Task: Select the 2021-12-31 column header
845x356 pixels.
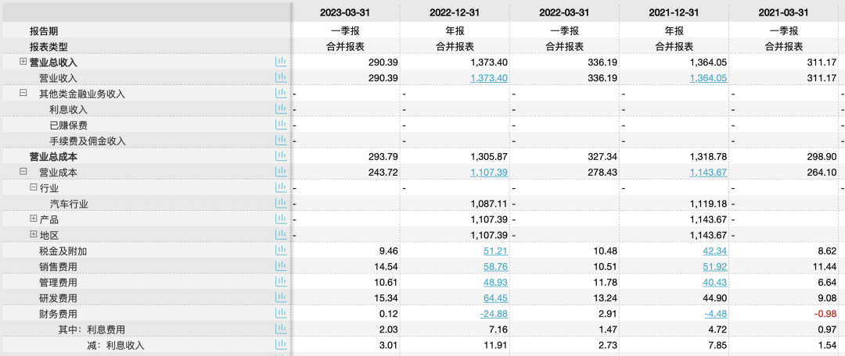Action: (x=673, y=12)
